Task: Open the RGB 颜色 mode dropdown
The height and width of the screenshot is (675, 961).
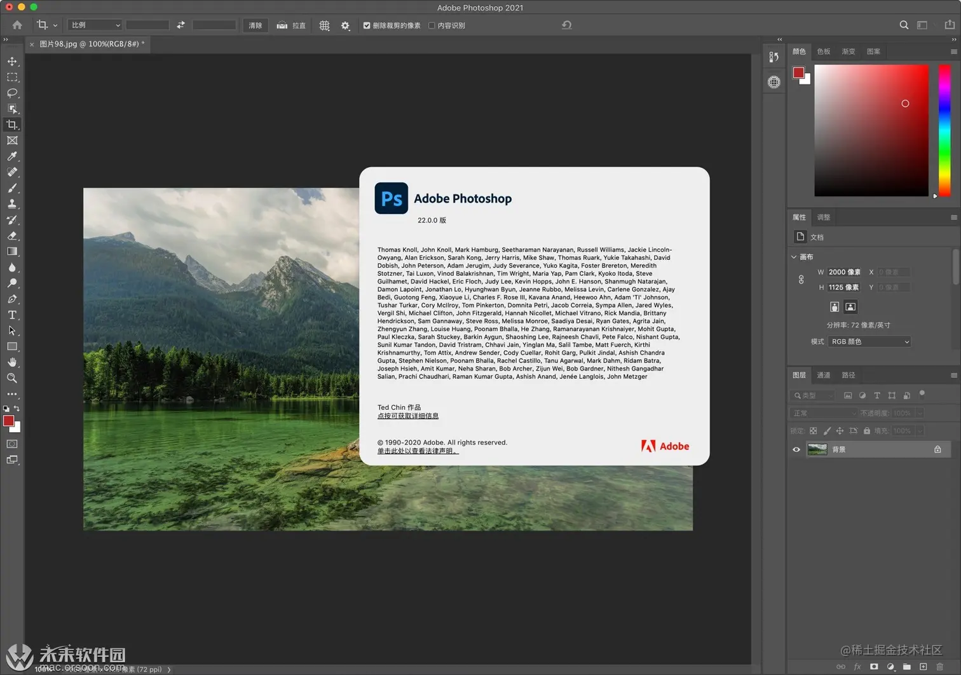Action: (x=869, y=342)
